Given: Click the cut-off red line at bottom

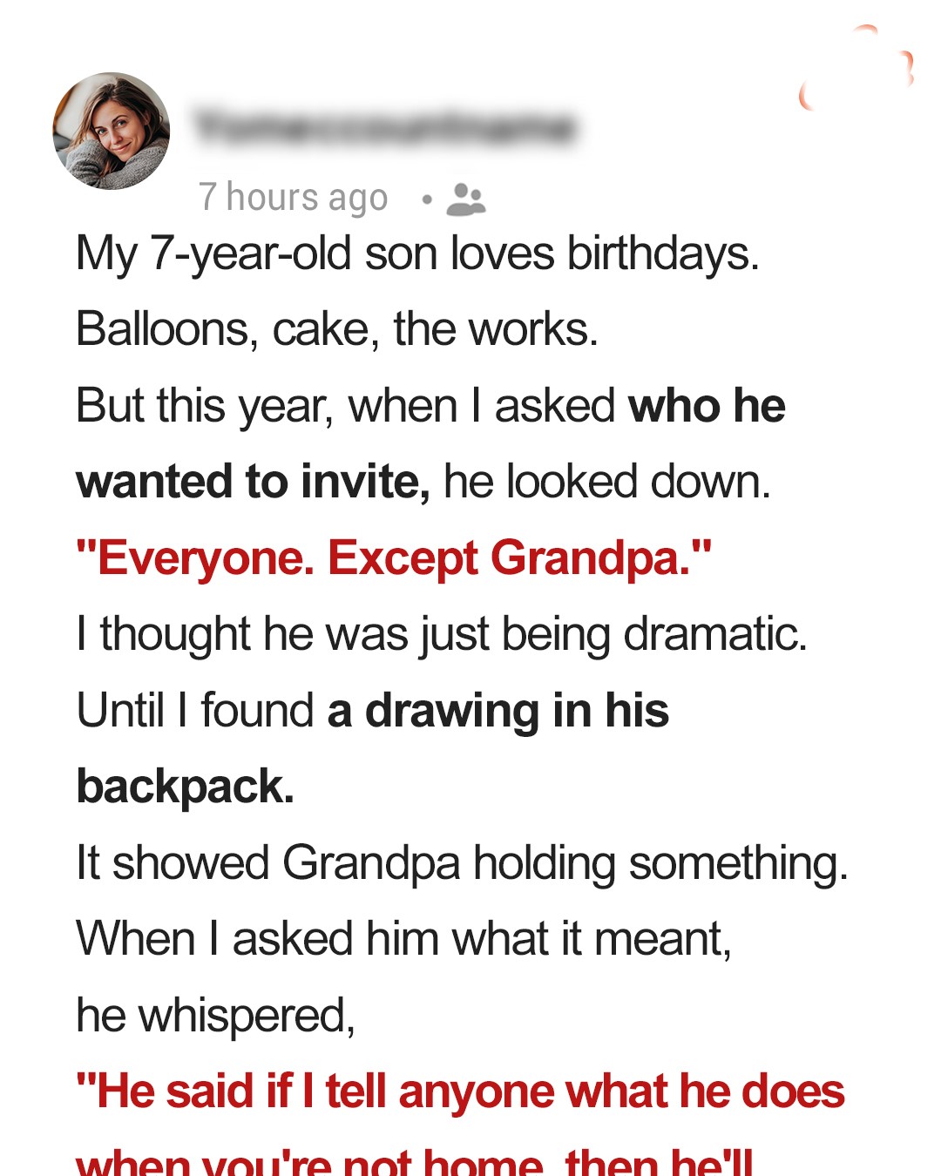Looking at the screenshot, I should pyautogui.click(x=415, y=1162).
